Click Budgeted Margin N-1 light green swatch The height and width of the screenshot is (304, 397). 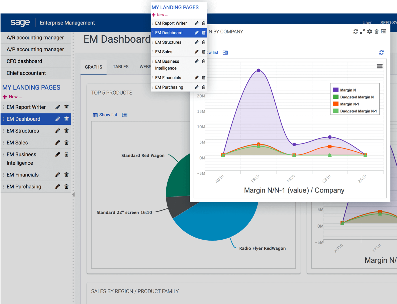coord(335,111)
